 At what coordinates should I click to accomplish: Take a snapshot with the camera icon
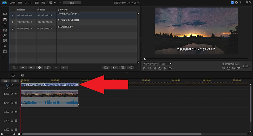coord(228,68)
